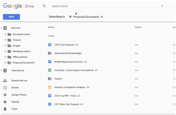Viewport: 176px width, 115px height.
Task: Click the Starred star icon
Action: tap(5, 102)
